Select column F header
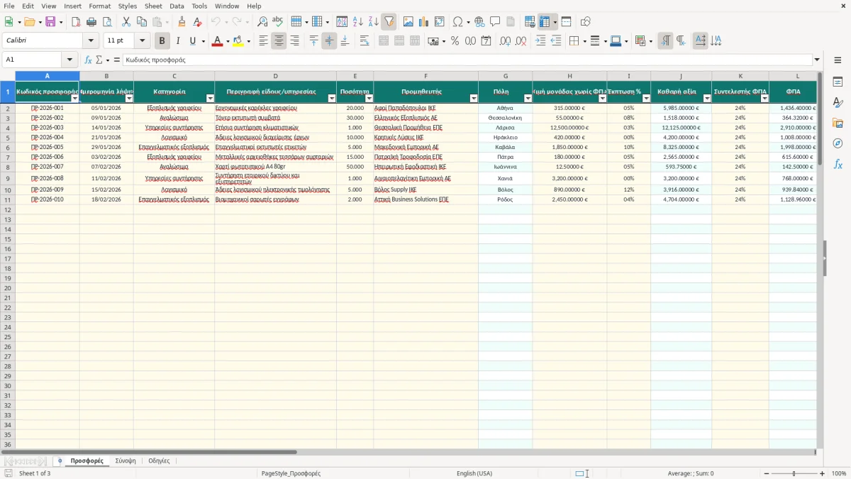The image size is (851, 479). click(426, 76)
